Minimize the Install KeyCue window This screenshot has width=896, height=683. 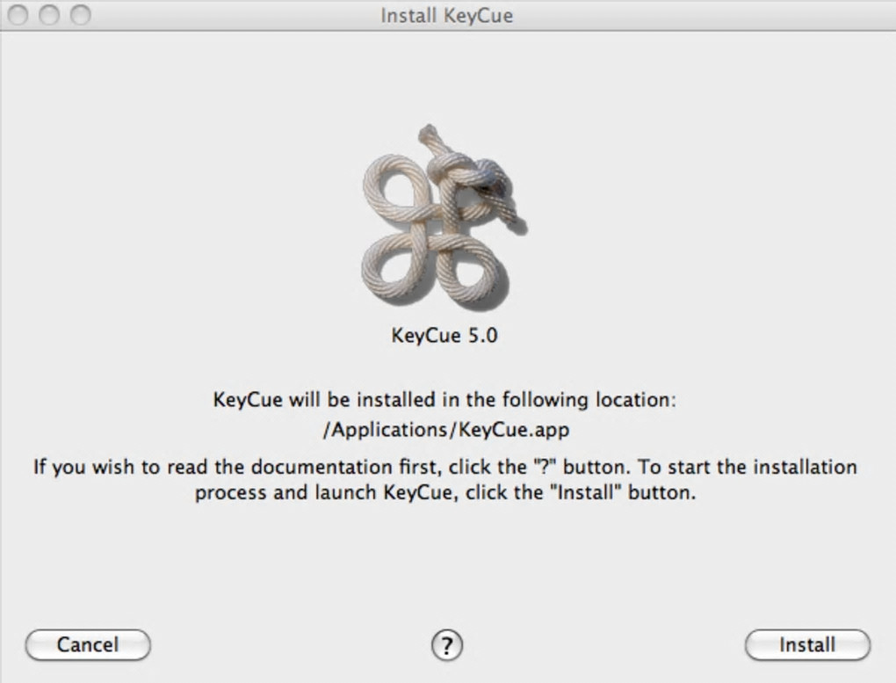pos(50,15)
